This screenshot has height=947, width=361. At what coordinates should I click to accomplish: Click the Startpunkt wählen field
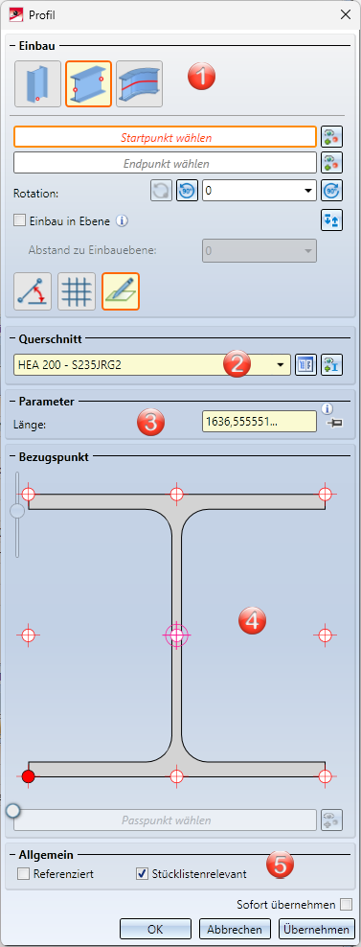[x=165, y=137]
